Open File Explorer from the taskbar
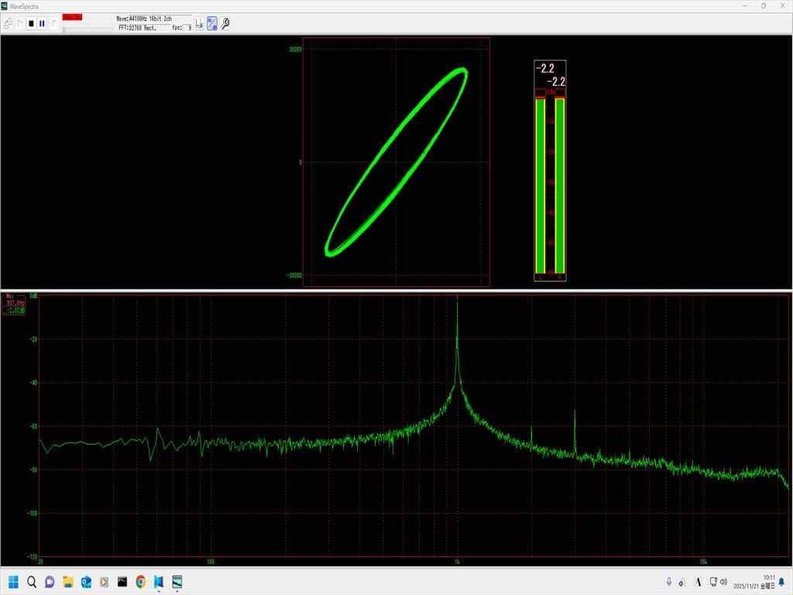 [68, 581]
